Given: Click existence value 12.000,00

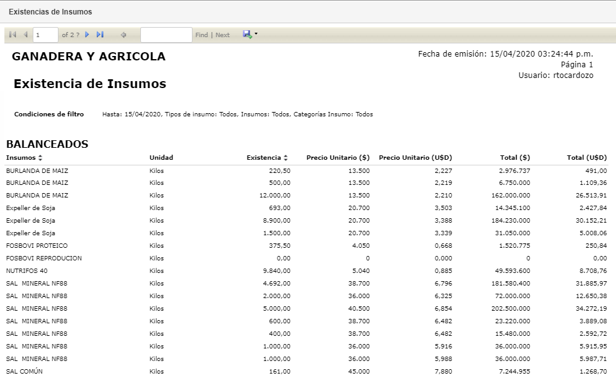Looking at the screenshot, I should tap(274, 195).
